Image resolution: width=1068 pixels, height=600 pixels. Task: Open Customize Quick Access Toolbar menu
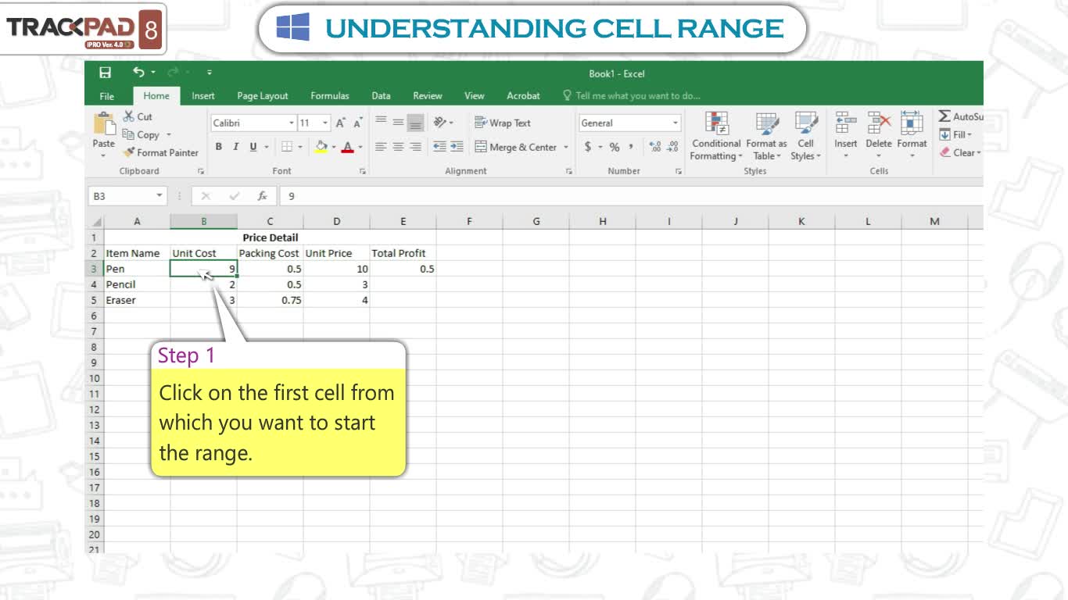(x=210, y=73)
